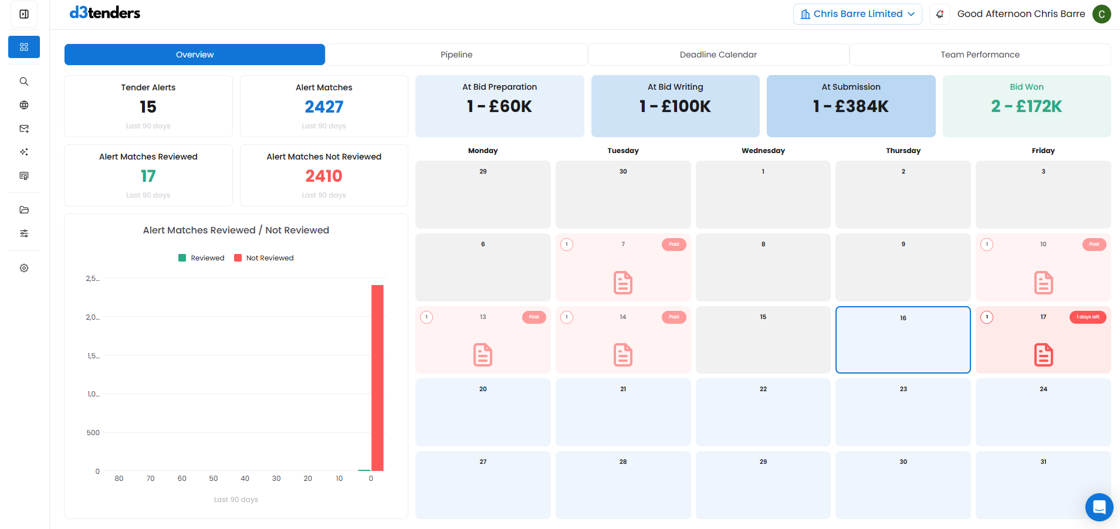Click the envelope alerts sidebar icon
Viewport: 1120px width, 529px height.
click(x=24, y=128)
